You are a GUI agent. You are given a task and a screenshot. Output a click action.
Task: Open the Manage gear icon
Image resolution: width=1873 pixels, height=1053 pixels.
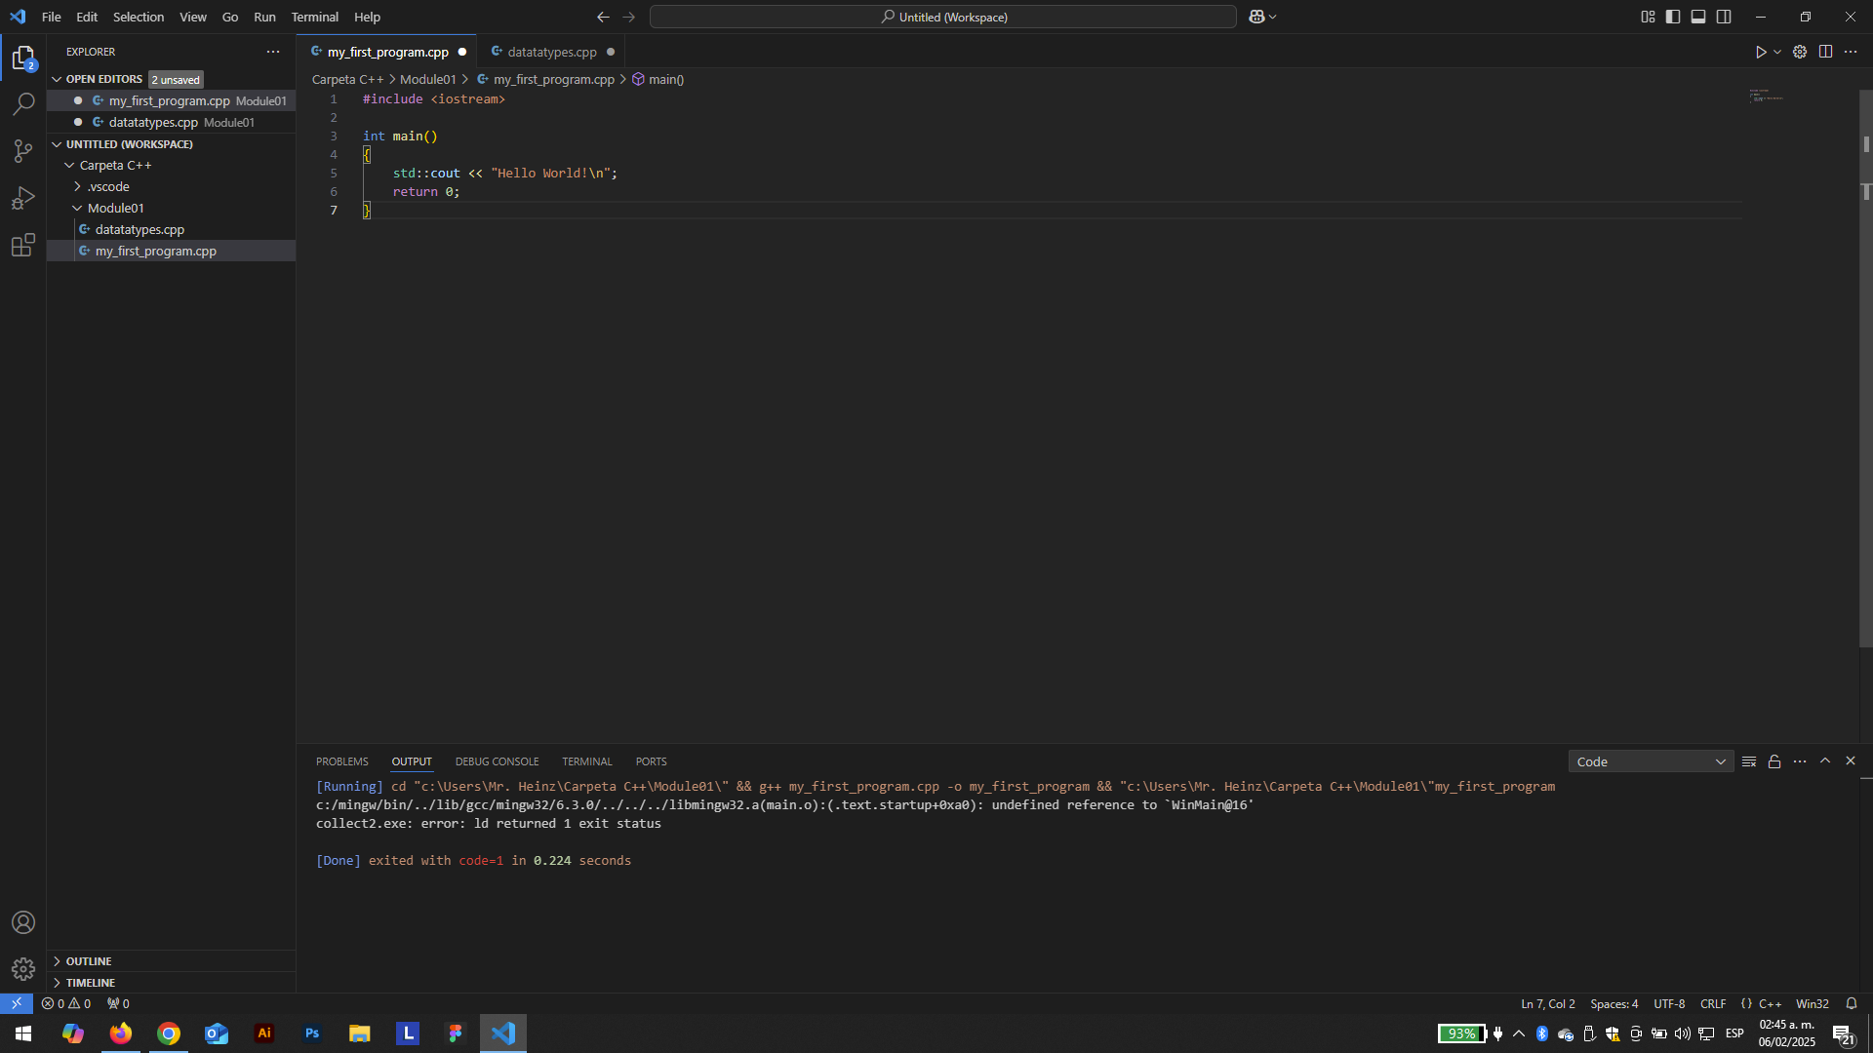tap(23, 969)
